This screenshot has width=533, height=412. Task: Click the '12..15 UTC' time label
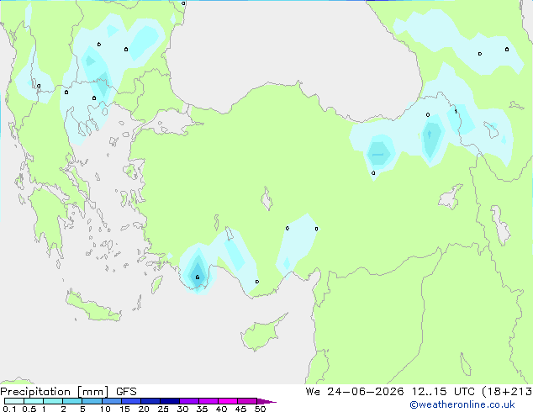[443, 392]
